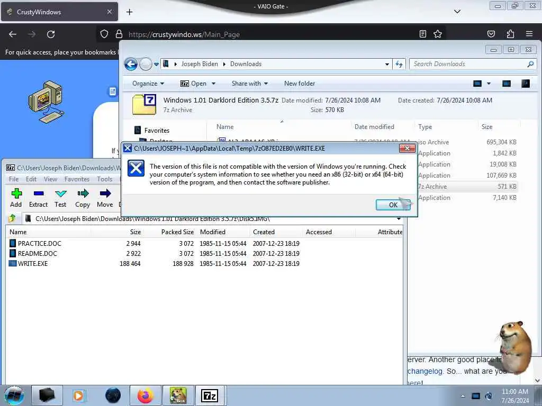Close the WRITE.EXE error dialog
Viewport: 542px width, 406px height.
[x=407, y=149]
